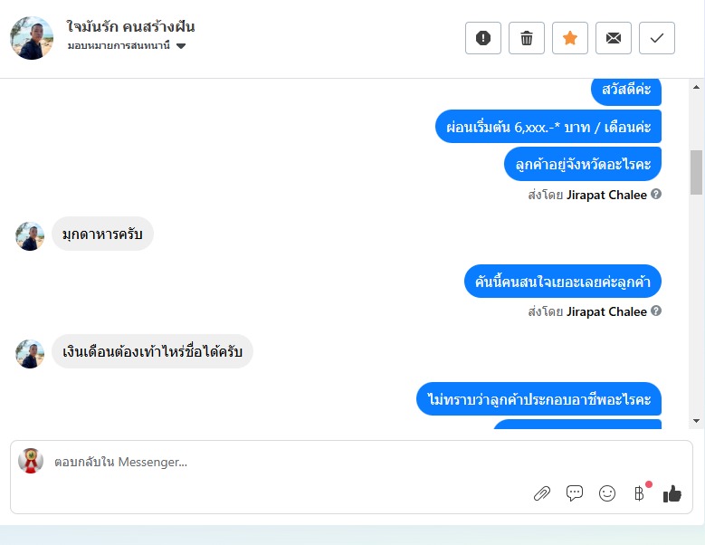This screenshot has height=545, width=705.
Task: Click the customer avatar beside มุกดาหารครับ message
Action: 30,236
